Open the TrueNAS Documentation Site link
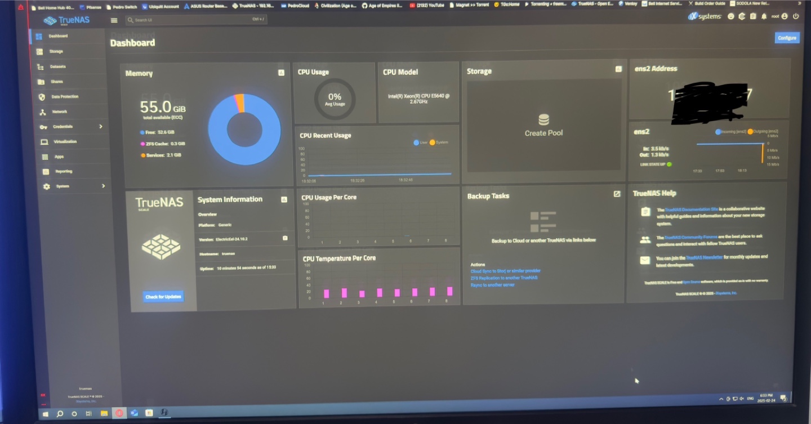 [x=690, y=209]
